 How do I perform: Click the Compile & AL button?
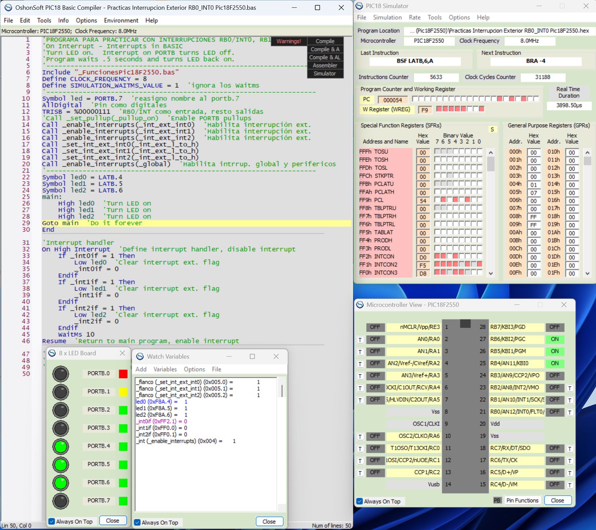[x=325, y=57]
